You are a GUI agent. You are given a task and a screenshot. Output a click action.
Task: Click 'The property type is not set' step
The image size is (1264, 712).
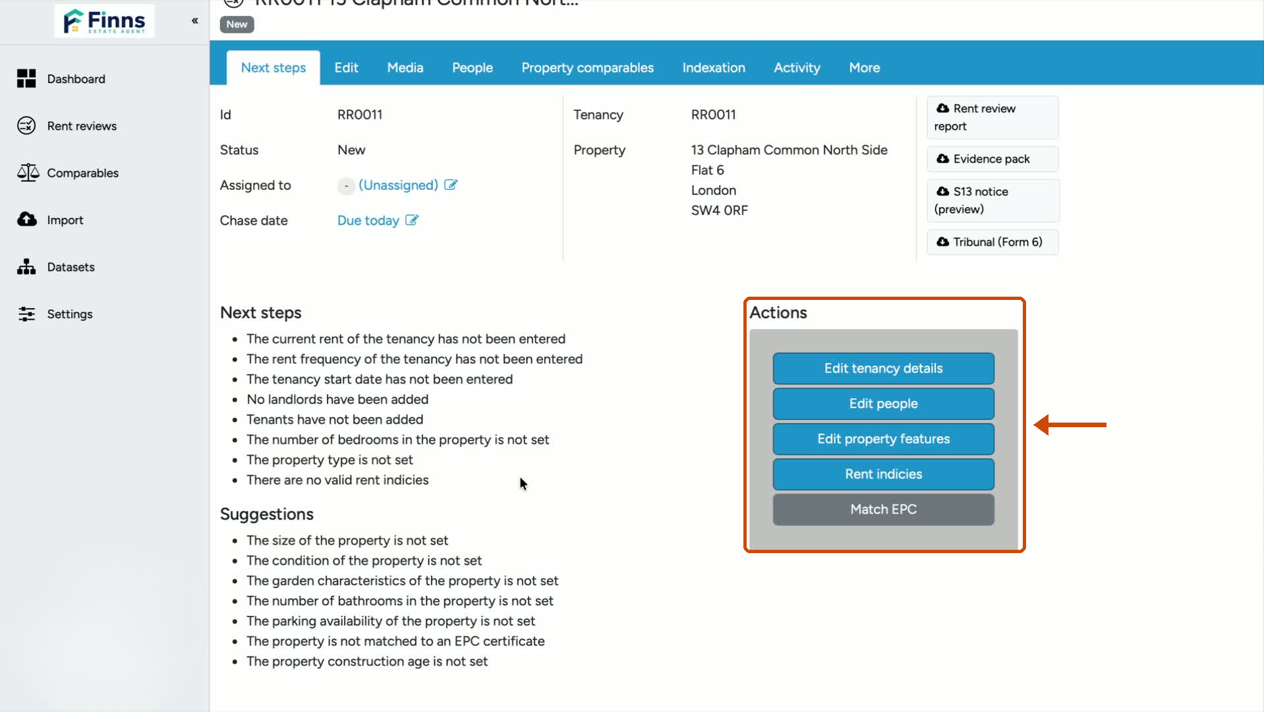coord(330,460)
